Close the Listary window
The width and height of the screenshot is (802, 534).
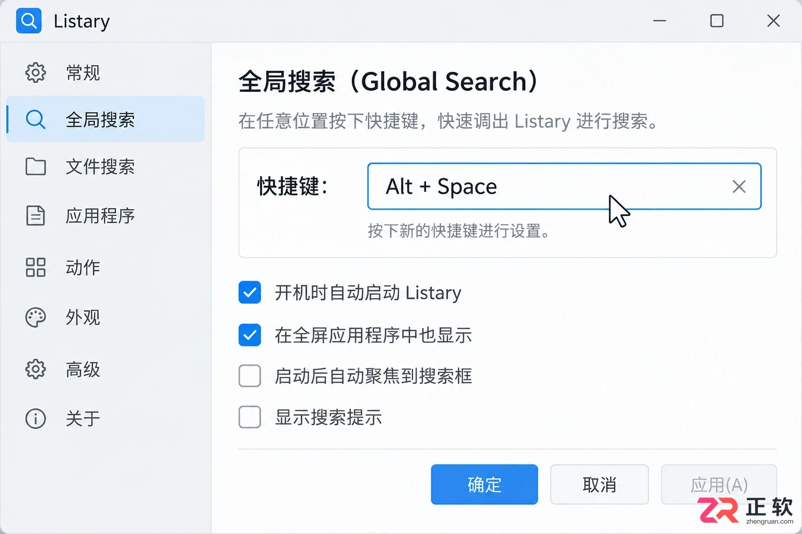point(774,21)
